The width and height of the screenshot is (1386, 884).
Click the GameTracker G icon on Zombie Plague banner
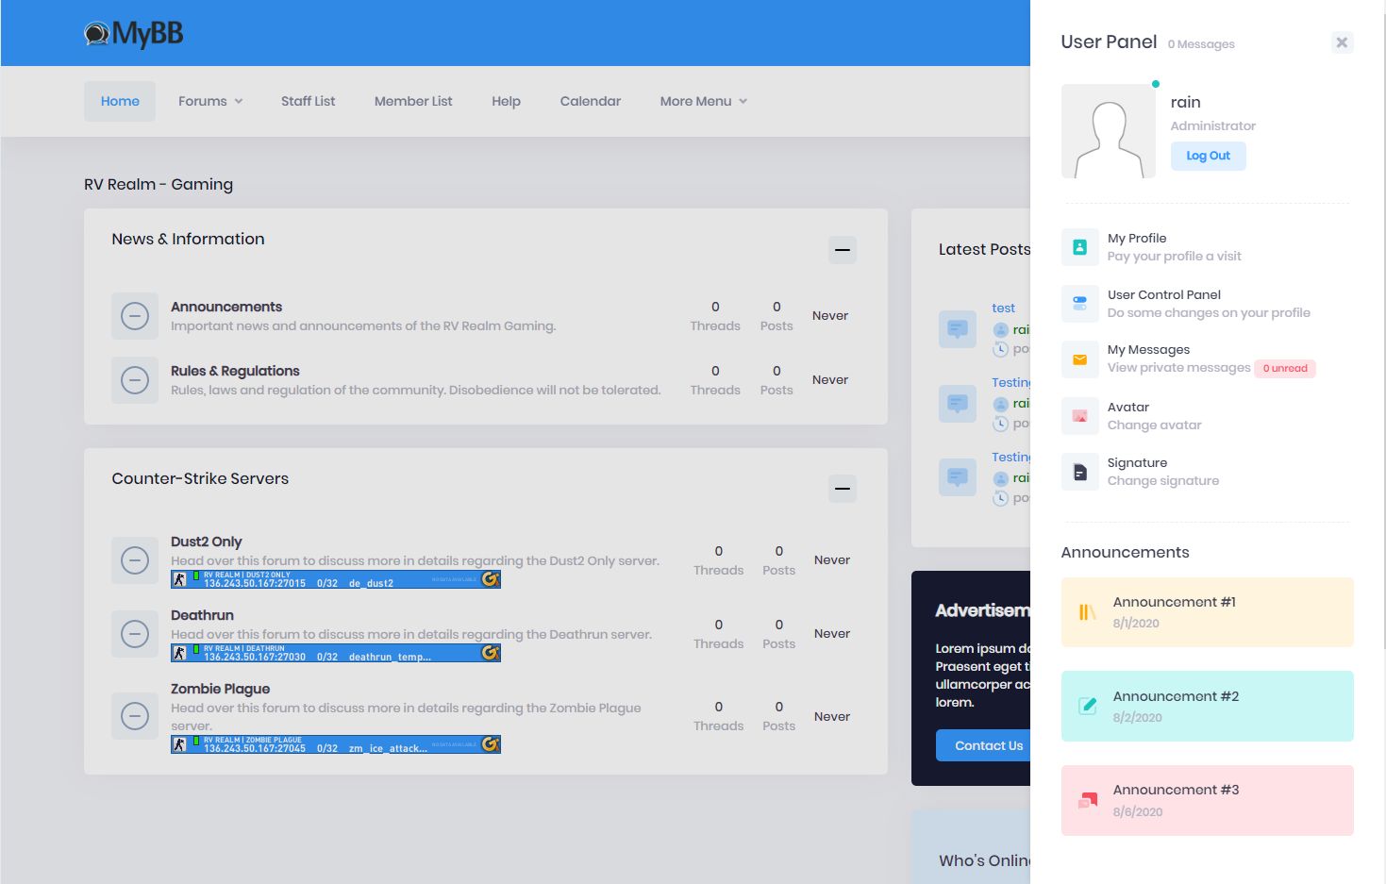(490, 744)
